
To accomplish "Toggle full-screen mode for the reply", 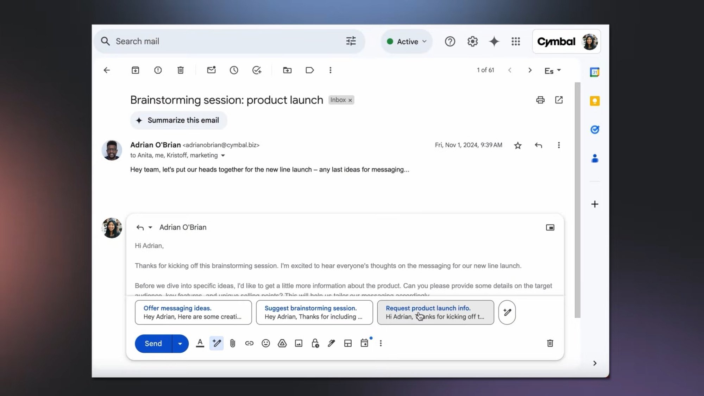I will click(550, 227).
